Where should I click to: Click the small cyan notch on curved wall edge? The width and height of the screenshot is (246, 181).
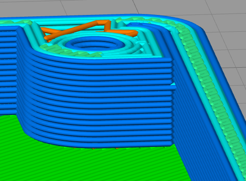pyautogui.click(x=173, y=84)
